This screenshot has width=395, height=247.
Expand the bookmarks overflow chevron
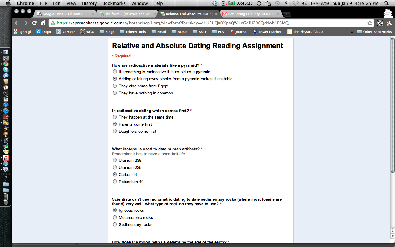click(352, 32)
